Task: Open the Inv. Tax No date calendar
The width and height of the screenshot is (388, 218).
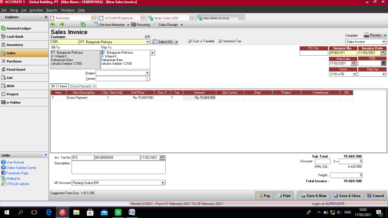Action: (x=162, y=157)
